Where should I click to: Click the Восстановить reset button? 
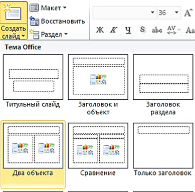57,21
